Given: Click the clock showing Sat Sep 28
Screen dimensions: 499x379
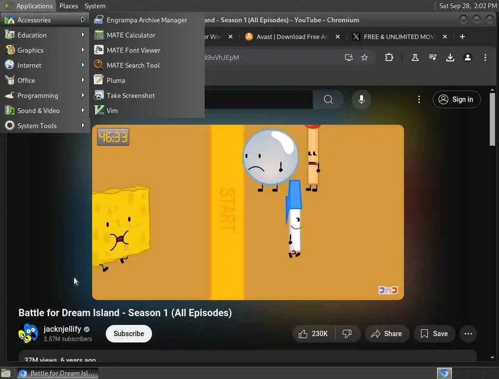Looking at the screenshot, I should click(467, 6).
